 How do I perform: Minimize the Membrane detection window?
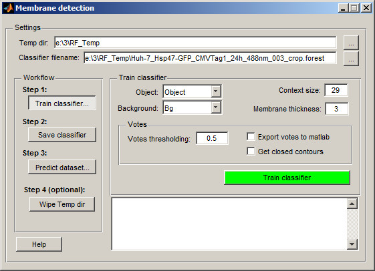point(343,8)
